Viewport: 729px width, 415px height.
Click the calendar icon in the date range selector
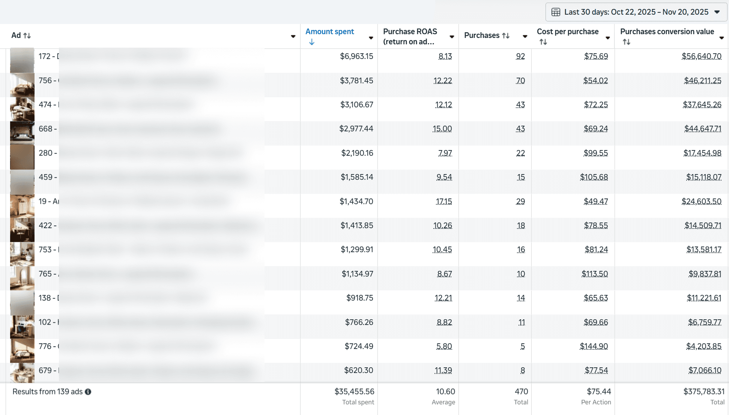point(556,12)
